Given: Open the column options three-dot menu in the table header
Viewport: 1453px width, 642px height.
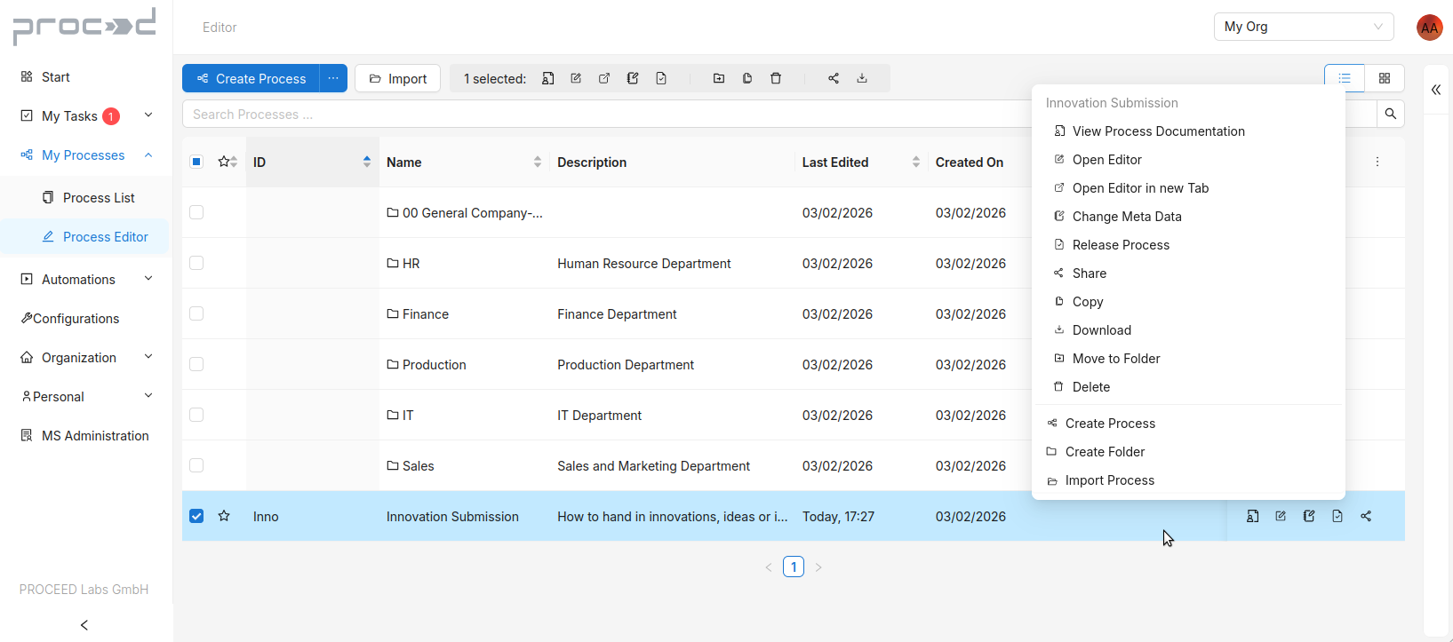Looking at the screenshot, I should (x=1377, y=162).
